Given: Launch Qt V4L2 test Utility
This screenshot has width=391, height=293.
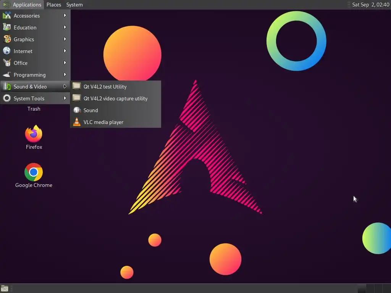Looking at the screenshot, I should [x=115, y=87].
